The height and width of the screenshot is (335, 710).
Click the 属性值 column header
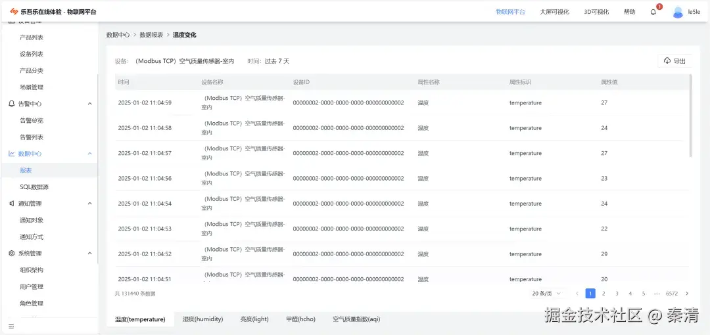pos(609,82)
